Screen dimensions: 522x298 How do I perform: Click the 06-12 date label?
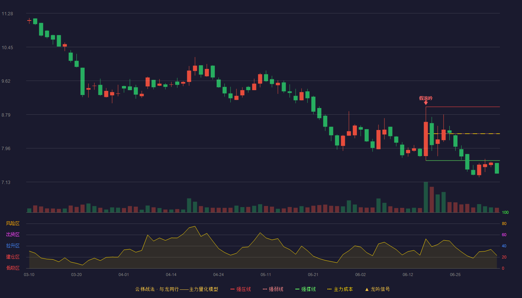click(408, 275)
